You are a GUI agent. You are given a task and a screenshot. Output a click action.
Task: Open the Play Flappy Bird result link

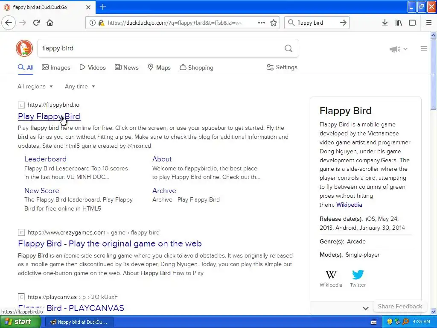coord(49,116)
